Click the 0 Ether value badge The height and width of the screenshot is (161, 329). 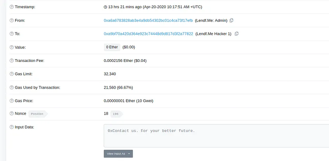pyautogui.click(x=112, y=47)
